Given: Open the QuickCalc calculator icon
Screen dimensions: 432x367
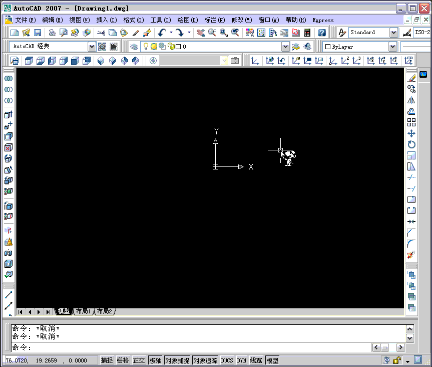Looking at the screenshot, I should [307, 33].
